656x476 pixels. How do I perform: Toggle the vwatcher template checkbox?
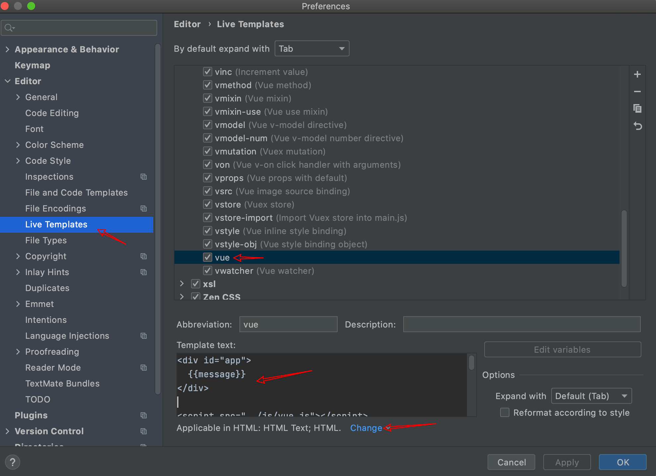click(208, 270)
